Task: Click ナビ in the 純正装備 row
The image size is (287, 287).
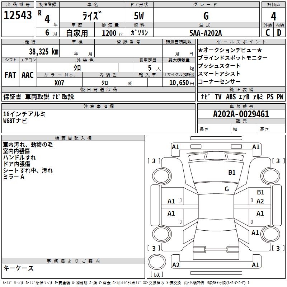Action: pos(205,97)
